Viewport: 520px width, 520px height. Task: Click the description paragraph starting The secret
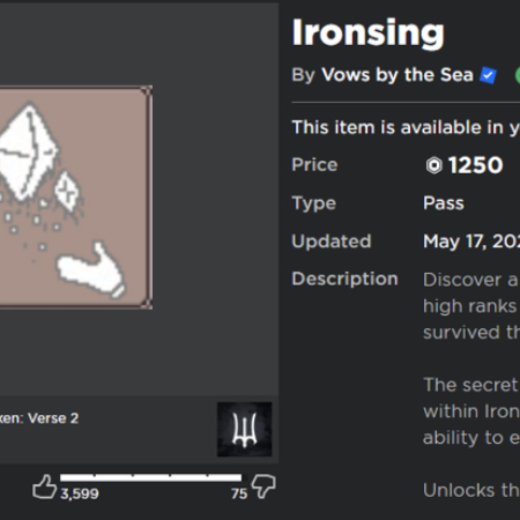click(x=471, y=411)
